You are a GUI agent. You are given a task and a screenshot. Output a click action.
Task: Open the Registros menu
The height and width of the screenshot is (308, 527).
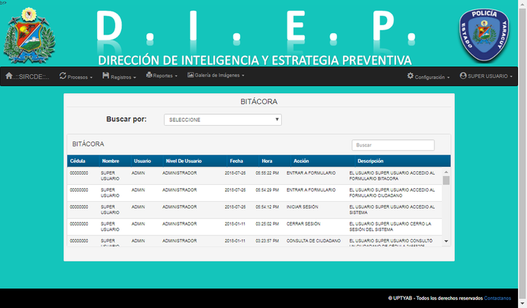point(119,77)
